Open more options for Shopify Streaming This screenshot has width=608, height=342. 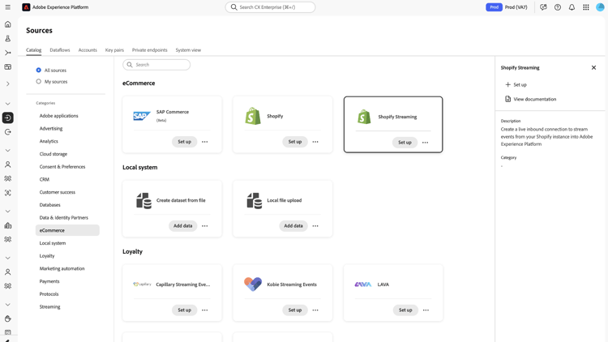click(x=426, y=143)
